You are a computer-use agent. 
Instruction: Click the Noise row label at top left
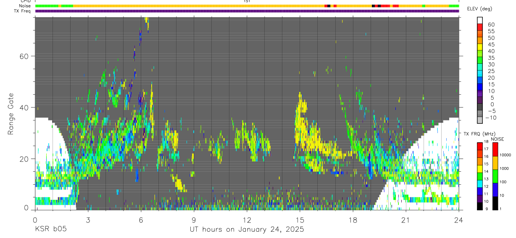[x=24, y=6]
